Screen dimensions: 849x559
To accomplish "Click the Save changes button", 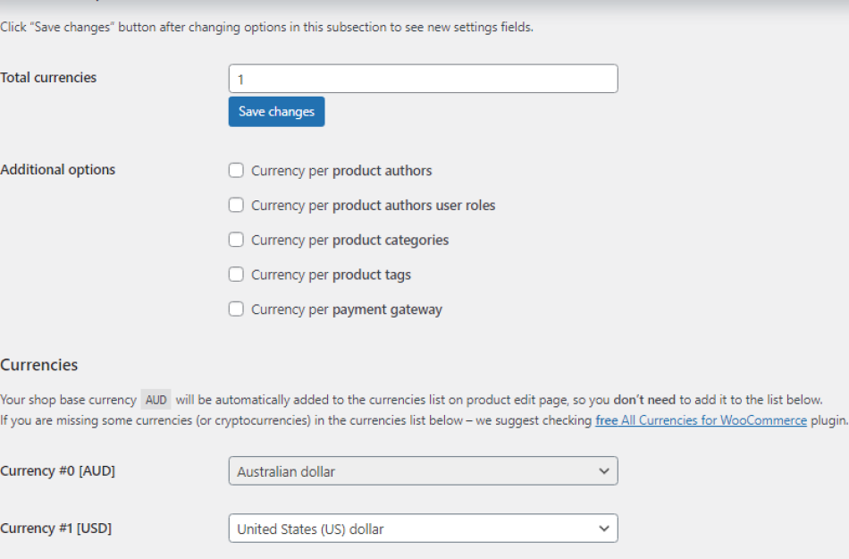I will [x=276, y=111].
